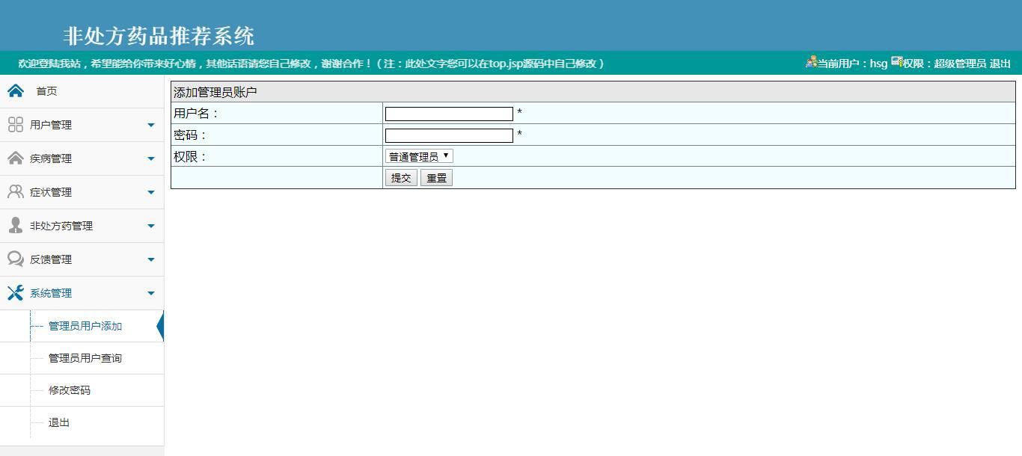Click the 非处方药品推荐系统 title
This screenshot has height=456, width=1022.
point(159,36)
